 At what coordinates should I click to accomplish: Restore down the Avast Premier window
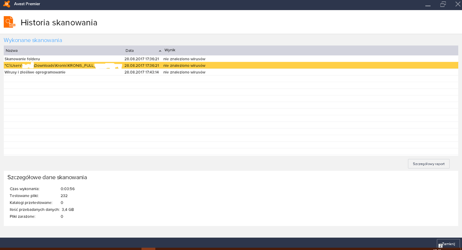(443, 4)
